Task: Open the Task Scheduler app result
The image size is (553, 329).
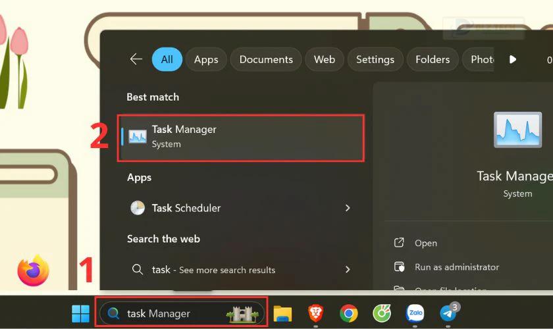Action: 241,208
